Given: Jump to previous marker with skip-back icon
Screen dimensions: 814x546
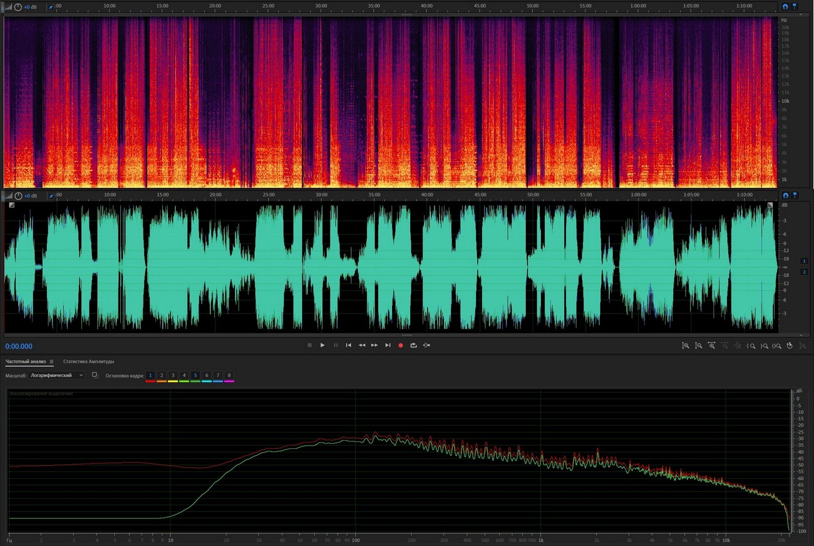Looking at the screenshot, I should (x=349, y=345).
